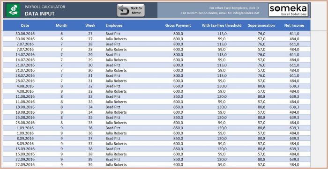Select the Week column header
Viewport: 328px width, 169px height.
90,25
